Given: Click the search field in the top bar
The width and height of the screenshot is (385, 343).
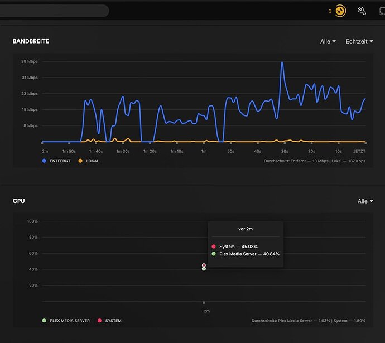Looking at the screenshot, I should click(x=54, y=11).
